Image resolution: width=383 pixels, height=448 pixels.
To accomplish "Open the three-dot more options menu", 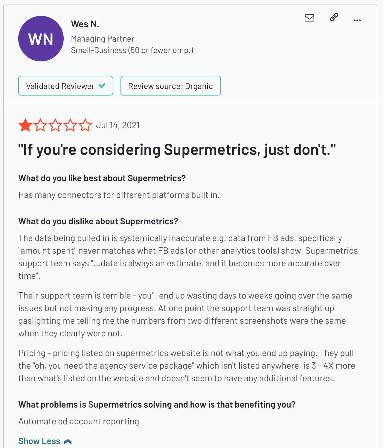I will point(357,20).
